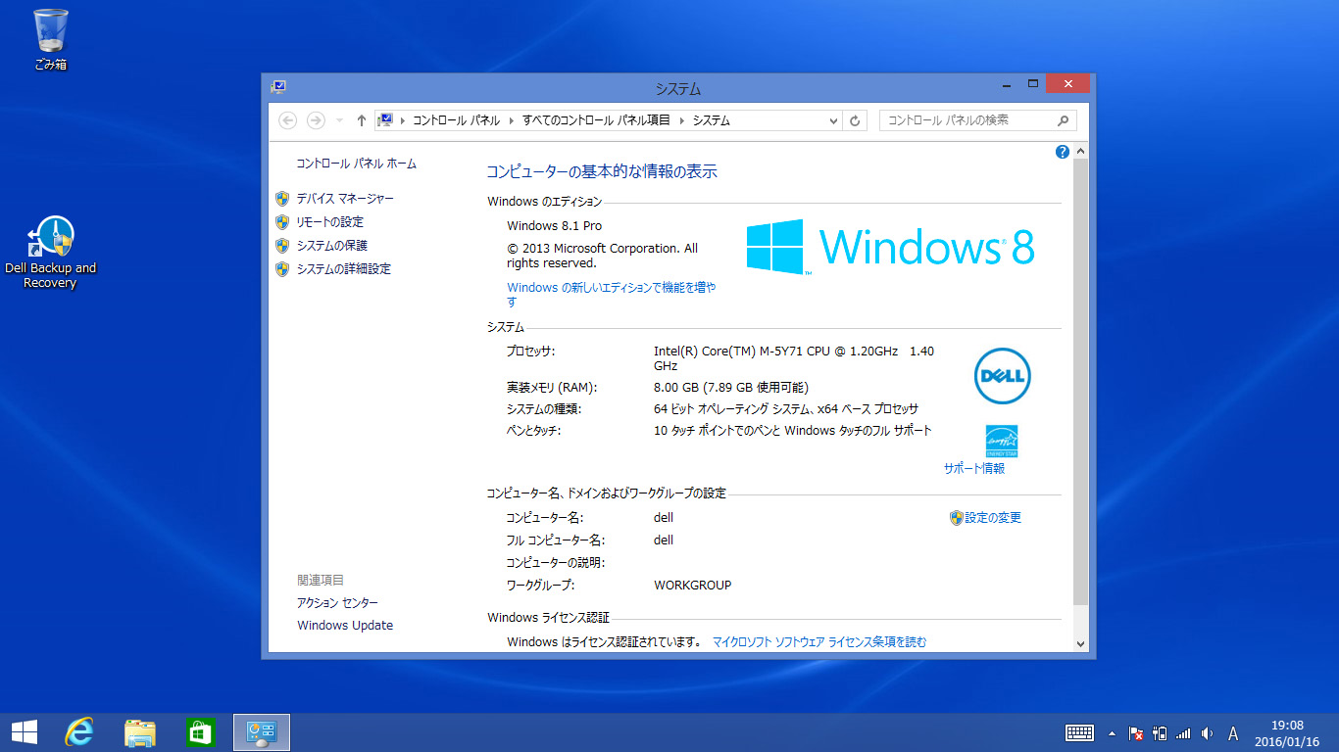This screenshot has width=1339, height=752.
Task: Click the back navigation arrow
Action: (287, 120)
